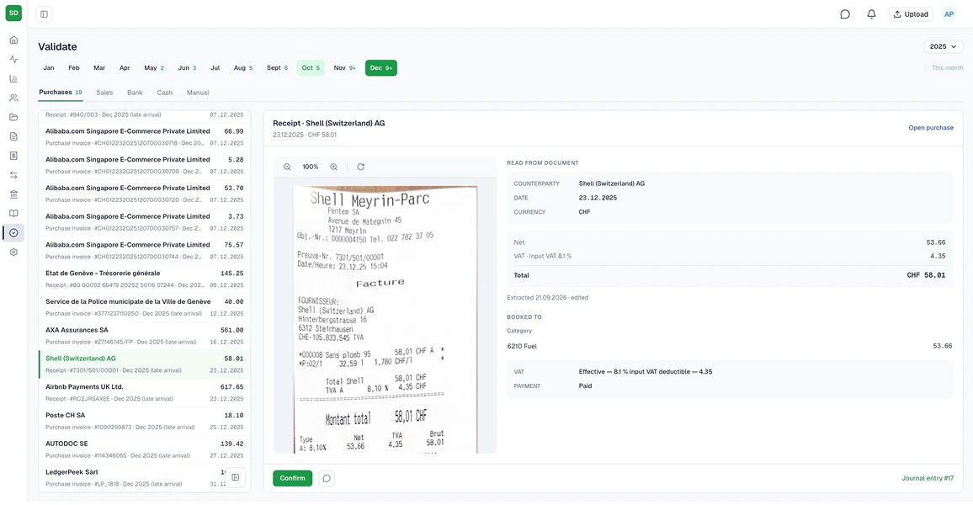Zoom out the receipt preview
This screenshot has width=973, height=505.
[x=287, y=167]
